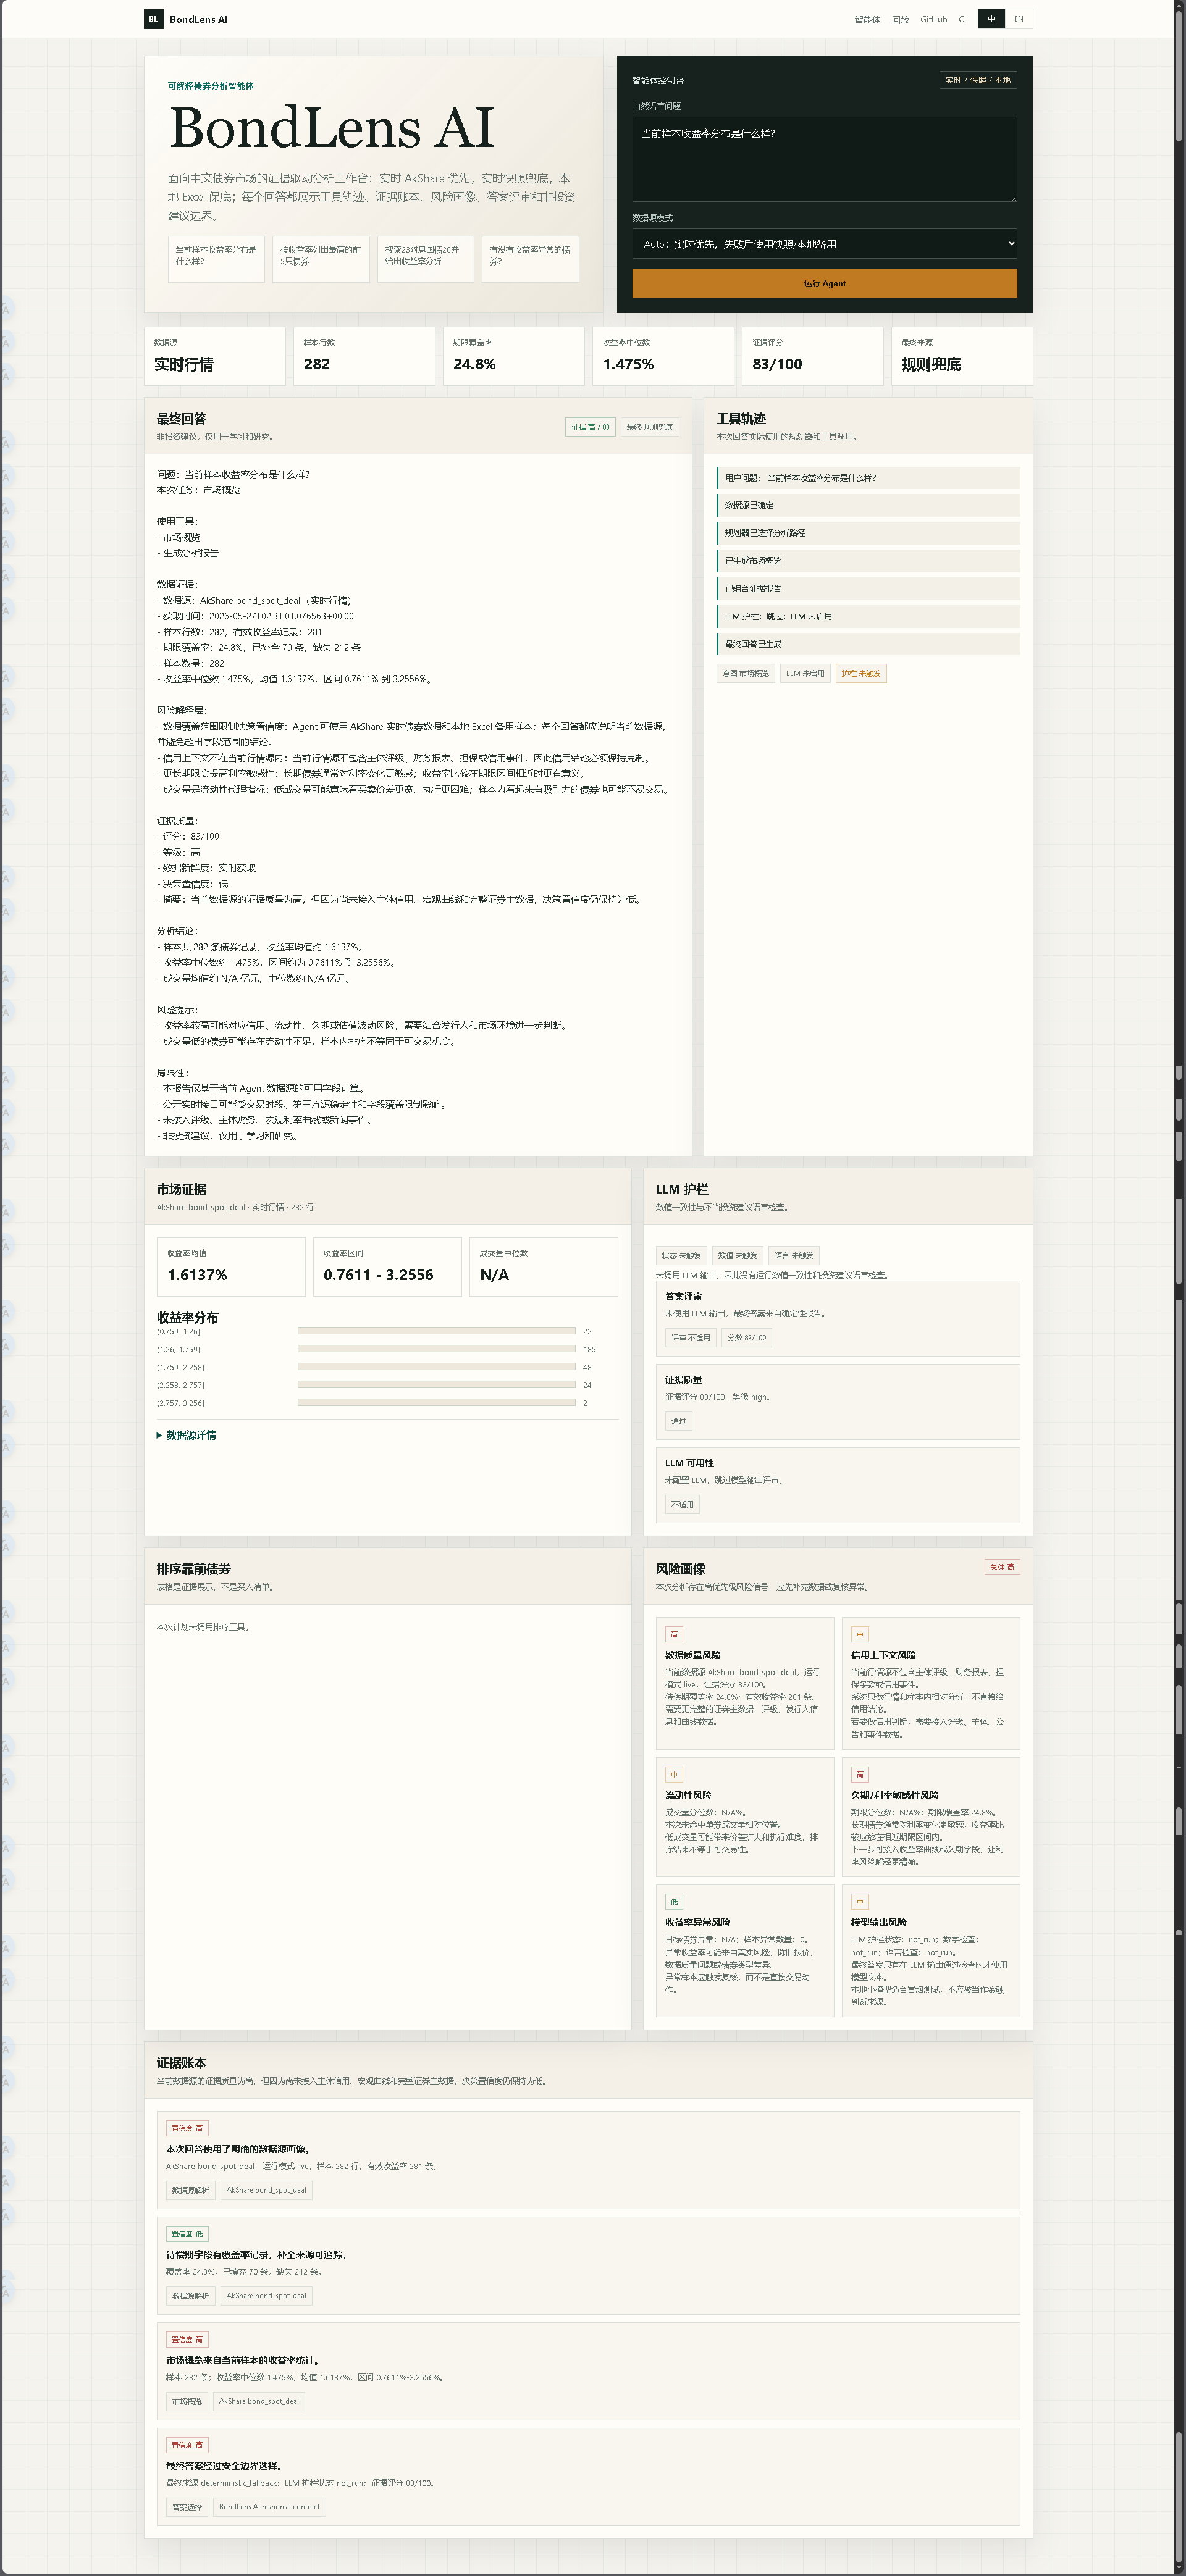Focus the 自然语言问题 text area
1186x2576 pixels.
(824, 159)
